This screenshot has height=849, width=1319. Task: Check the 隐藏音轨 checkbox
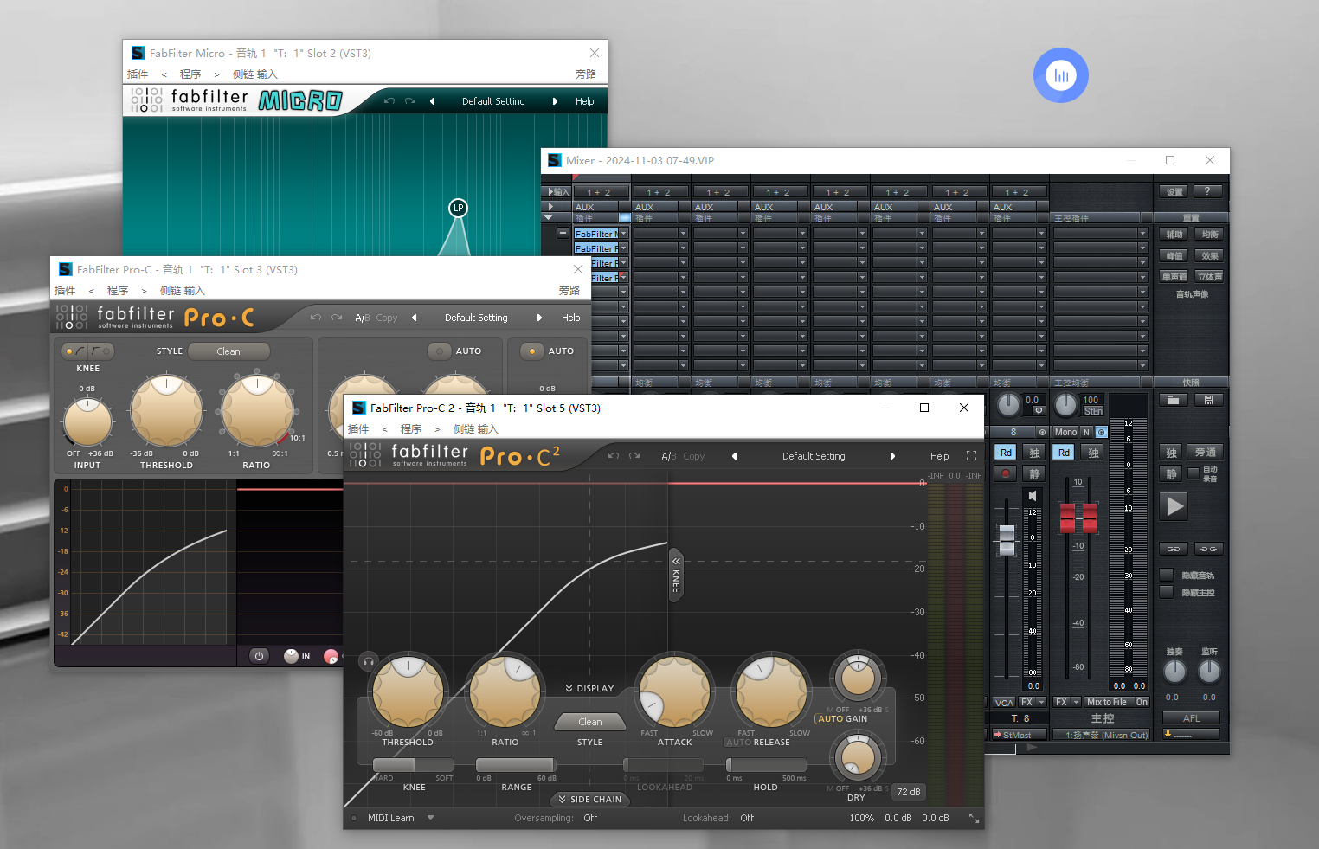1167,575
